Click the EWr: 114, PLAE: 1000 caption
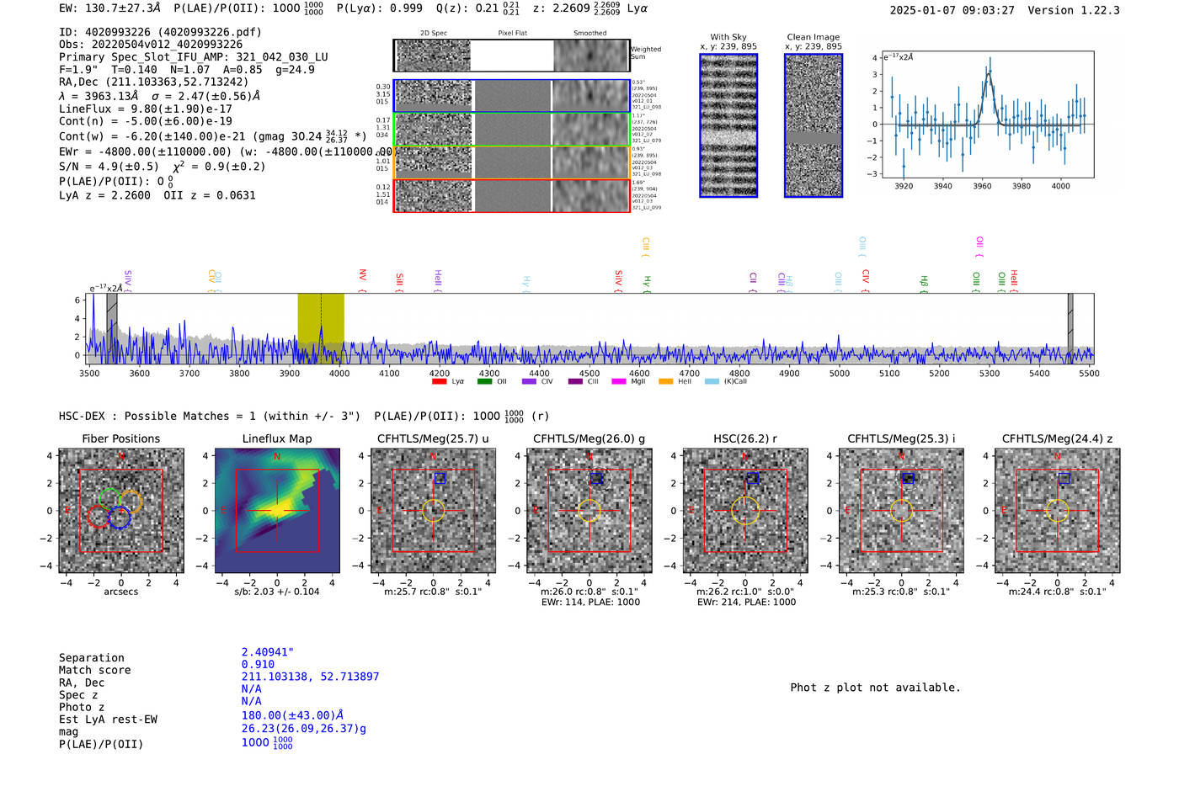Image resolution: width=1179 pixels, height=802 pixels. point(590,603)
